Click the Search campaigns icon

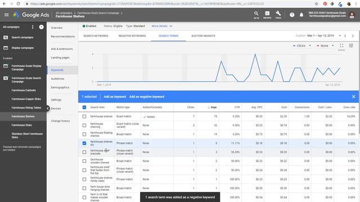[6, 38]
